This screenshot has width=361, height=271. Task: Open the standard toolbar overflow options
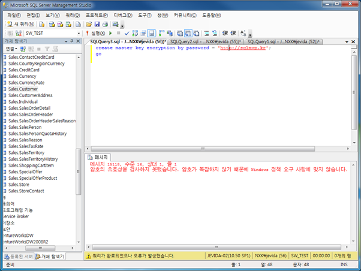122,26
